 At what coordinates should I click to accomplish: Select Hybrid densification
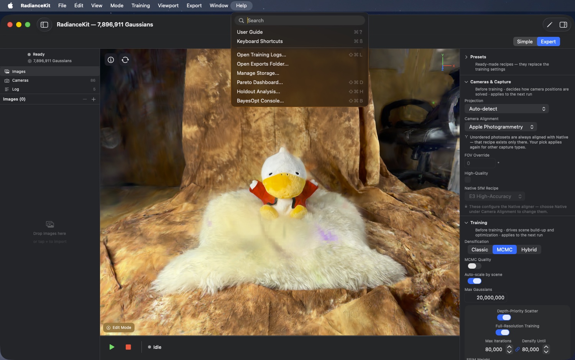point(529,250)
